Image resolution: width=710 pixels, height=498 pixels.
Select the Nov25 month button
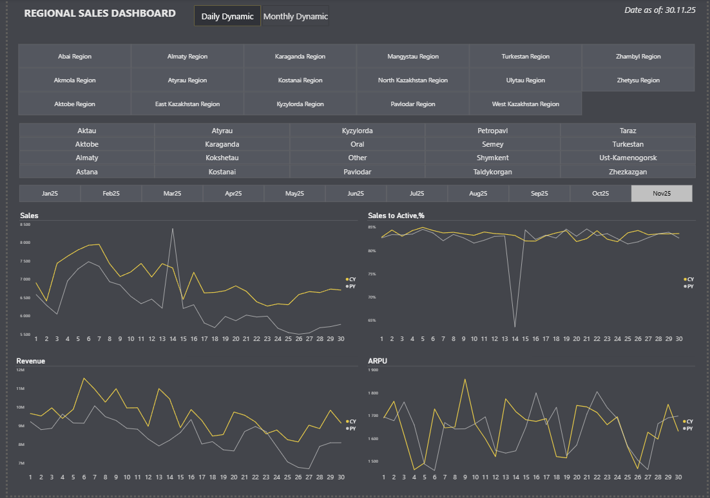coord(662,194)
